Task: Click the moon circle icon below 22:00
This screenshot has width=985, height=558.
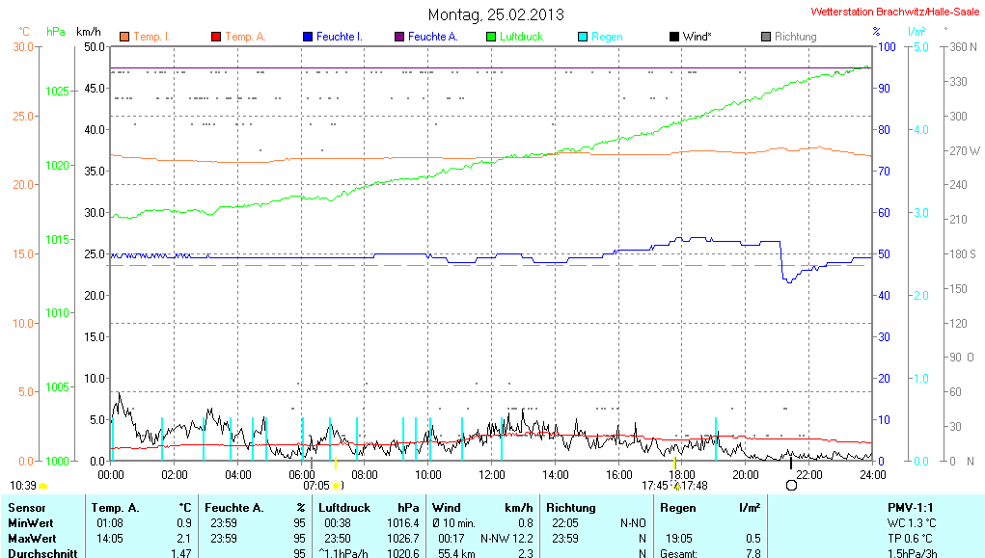Action: (x=792, y=486)
